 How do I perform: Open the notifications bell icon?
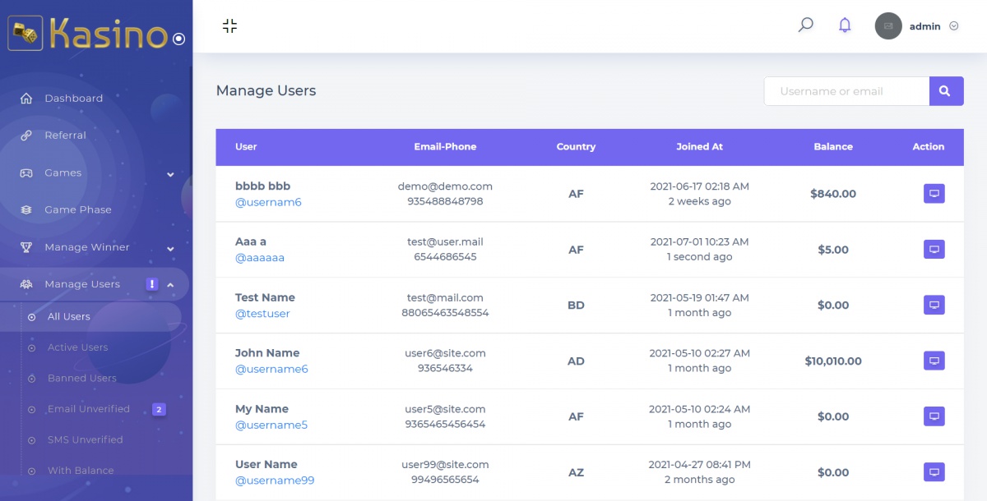tap(845, 25)
